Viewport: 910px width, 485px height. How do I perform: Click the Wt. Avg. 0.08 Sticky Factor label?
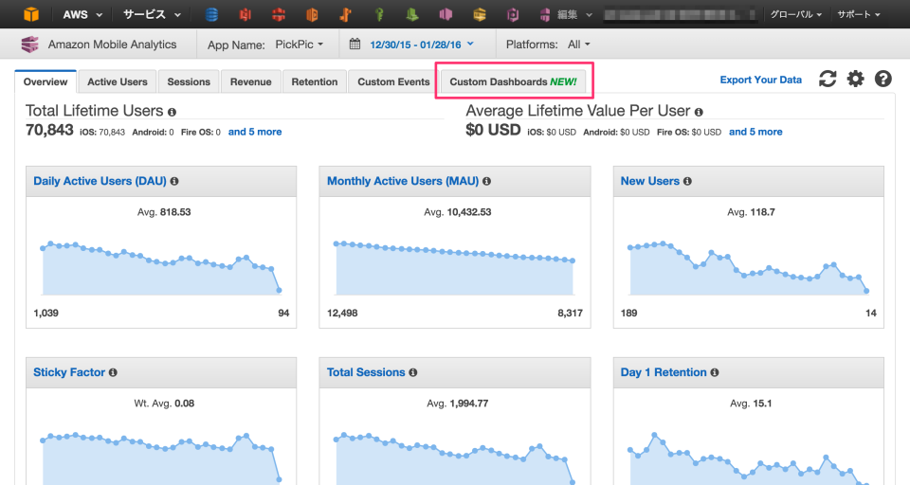pos(164,404)
